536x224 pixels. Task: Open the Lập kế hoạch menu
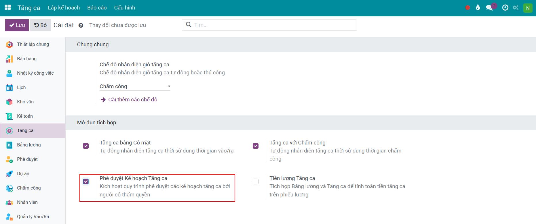[x=64, y=8]
